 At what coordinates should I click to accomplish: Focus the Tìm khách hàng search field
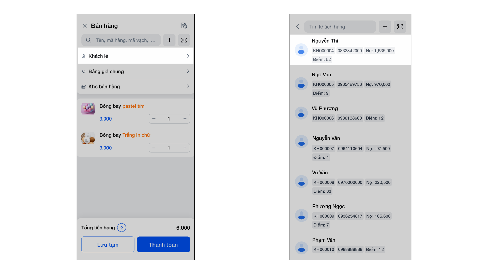340,27
